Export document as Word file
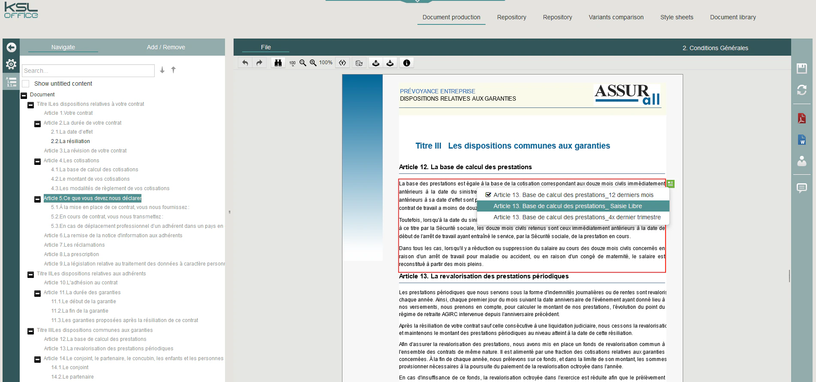This screenshot has width=816, height=382. tap(801, 140)
